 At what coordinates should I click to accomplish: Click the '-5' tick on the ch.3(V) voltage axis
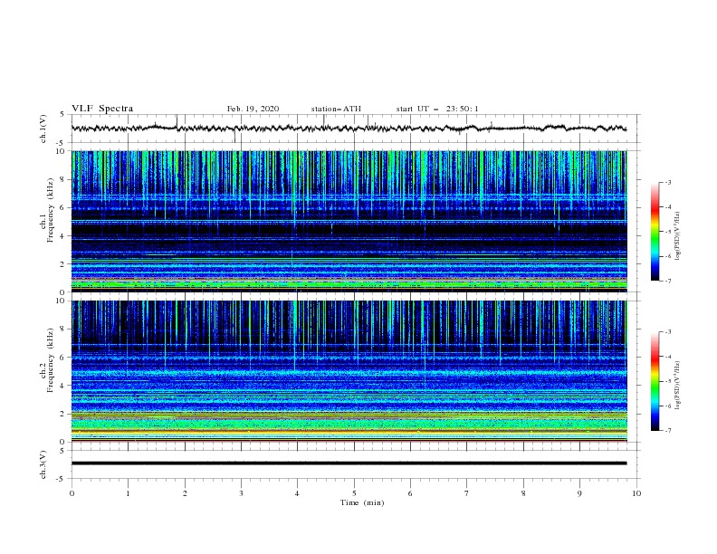pyautogui.click(x=61, y=479)
